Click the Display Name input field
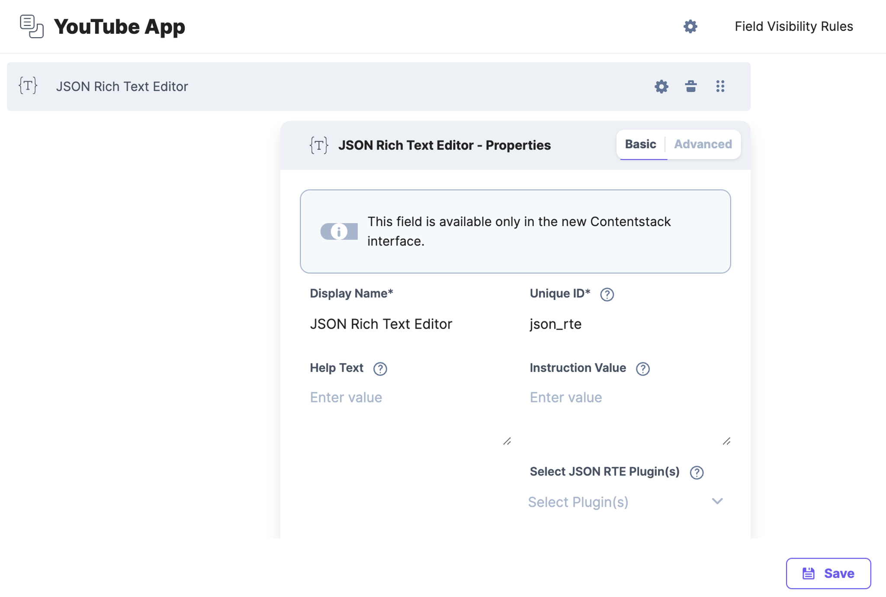This screenshot has height=597, width=886. (x=410, y=324)
